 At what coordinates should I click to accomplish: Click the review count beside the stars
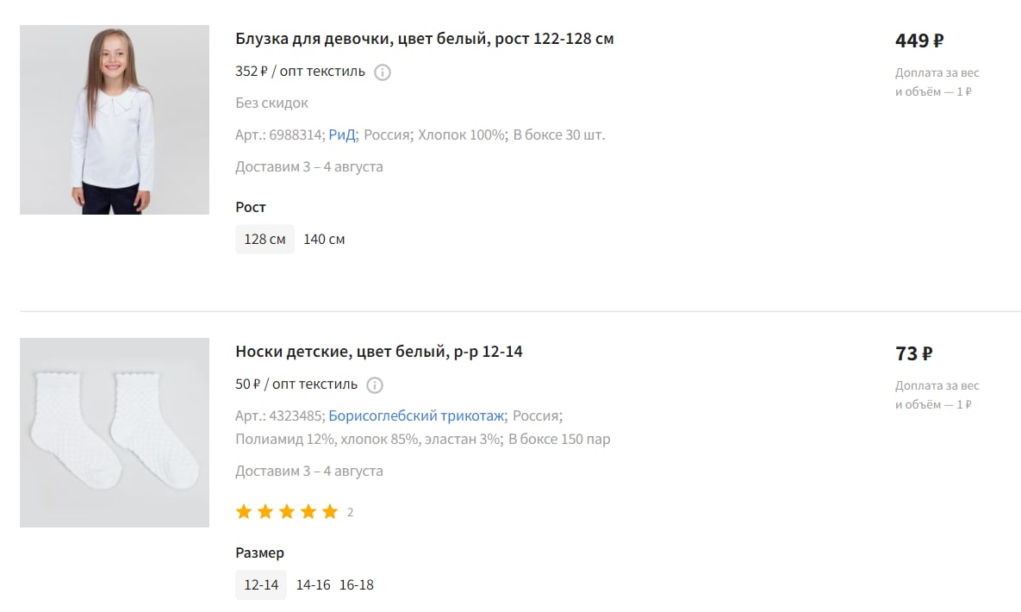click(351, 512)
